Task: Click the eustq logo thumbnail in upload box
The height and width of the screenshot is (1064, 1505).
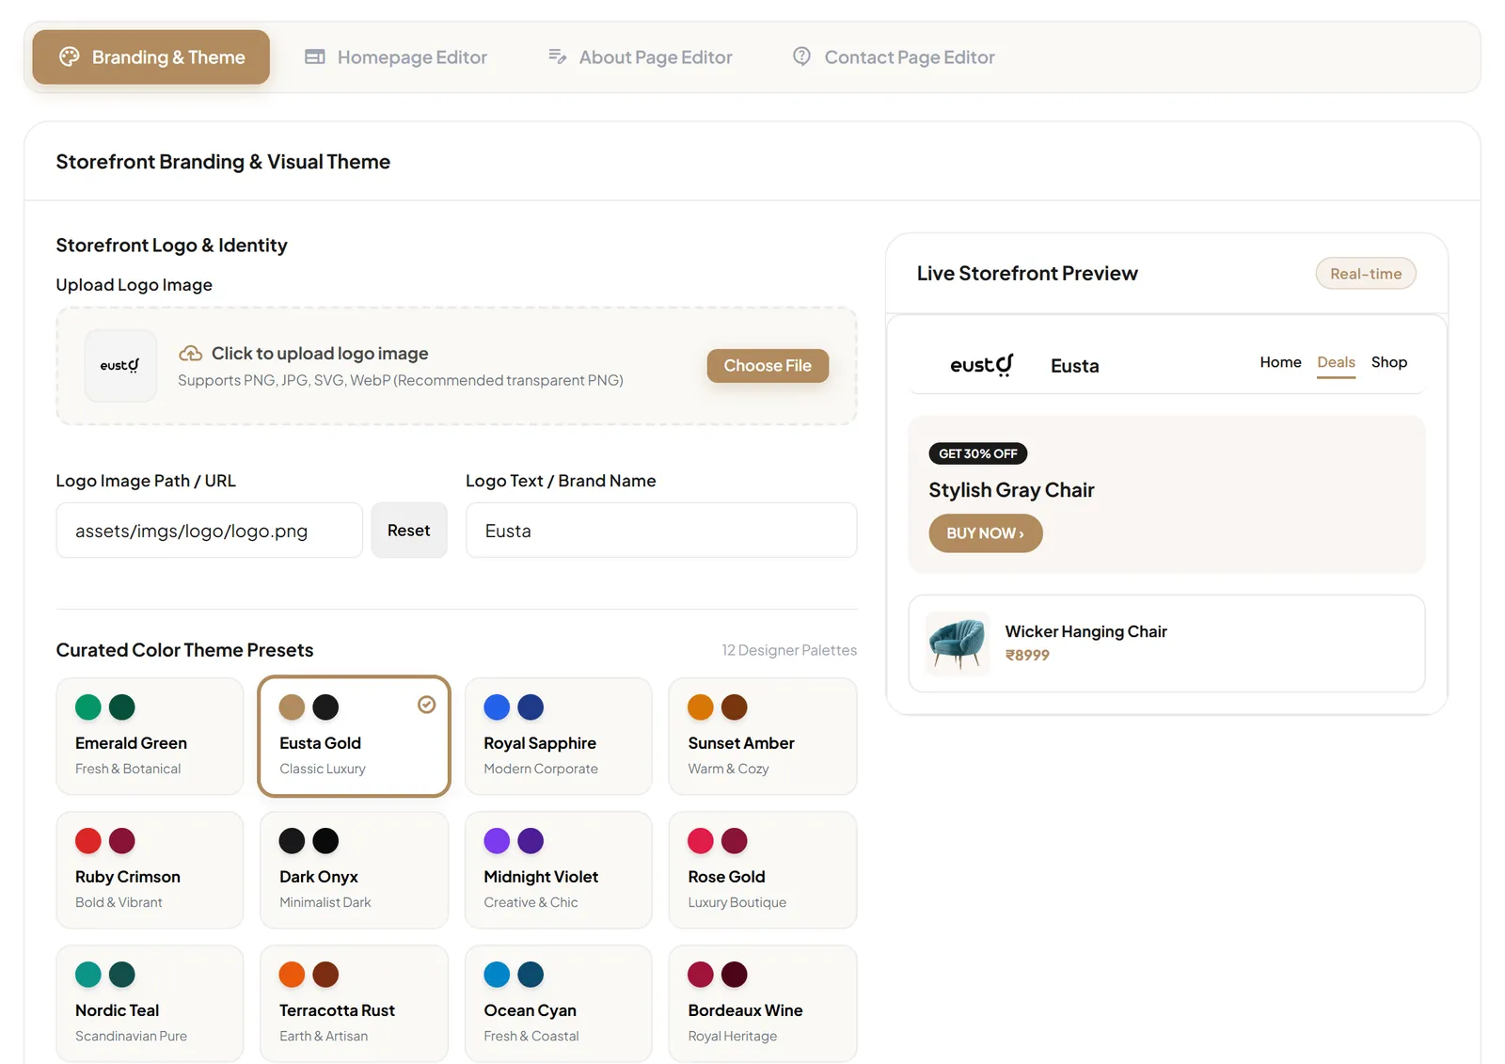Action: (120, 366)
